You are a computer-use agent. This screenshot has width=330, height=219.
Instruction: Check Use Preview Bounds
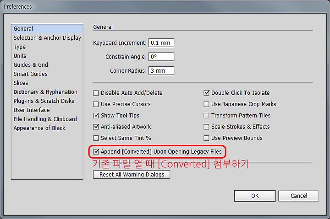206,138
